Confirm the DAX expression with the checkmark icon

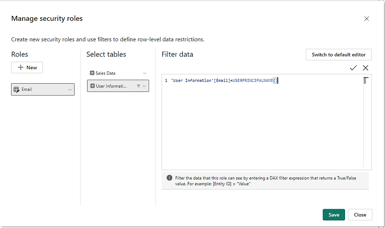[353, 68]
